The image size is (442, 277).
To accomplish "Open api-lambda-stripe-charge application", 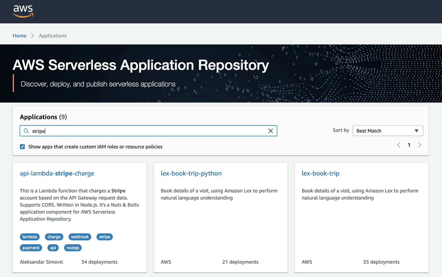I will (57, 173).
